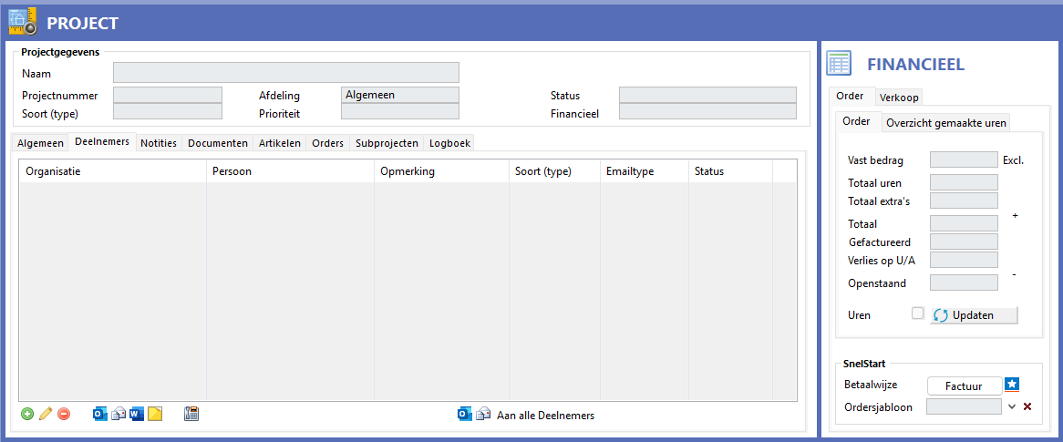This screenshot has width=1063, height=442.
Task: Click the Openstaand field
Action: click(964, 283)
